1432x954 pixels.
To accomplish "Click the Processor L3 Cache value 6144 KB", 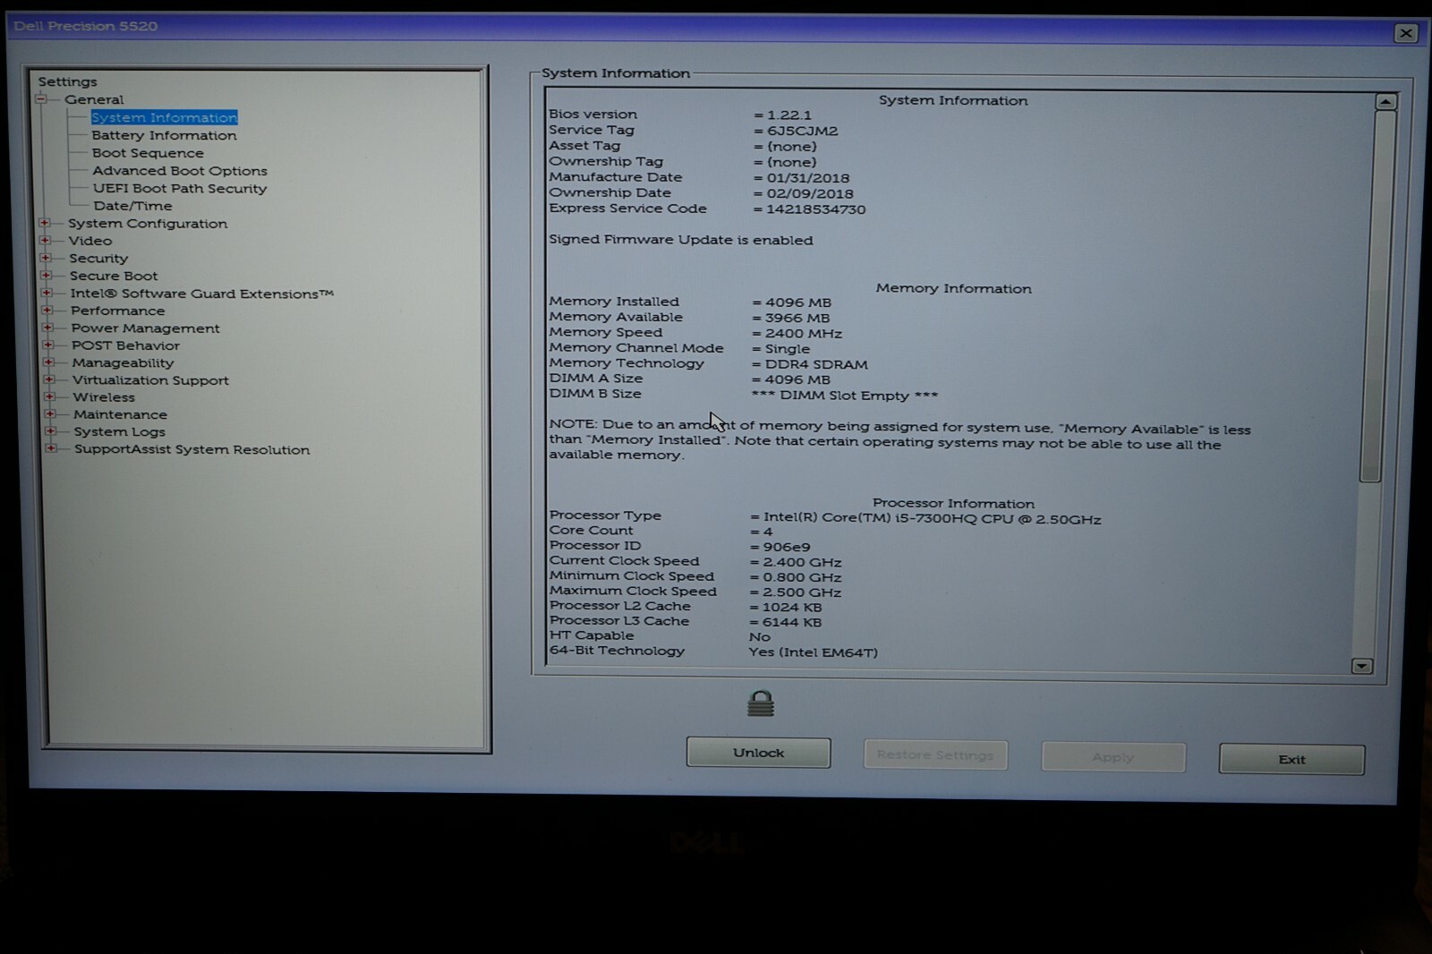I will (791, 622).
